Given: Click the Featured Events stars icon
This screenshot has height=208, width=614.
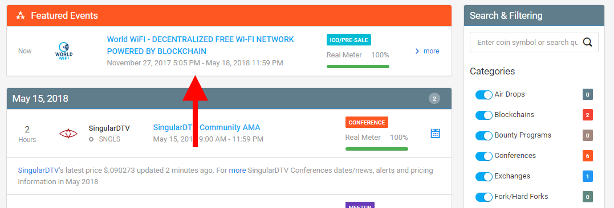Looking at the screenshot, I should click(21, 15).
